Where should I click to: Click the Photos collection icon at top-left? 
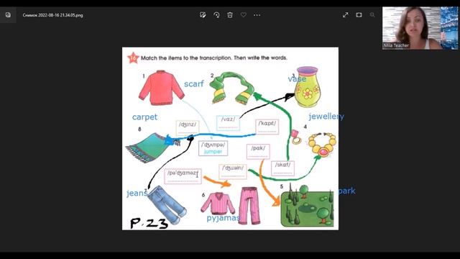point(8,15)
